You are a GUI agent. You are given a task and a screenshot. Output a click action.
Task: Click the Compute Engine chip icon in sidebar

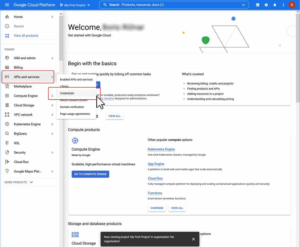[x=7, y=96]
